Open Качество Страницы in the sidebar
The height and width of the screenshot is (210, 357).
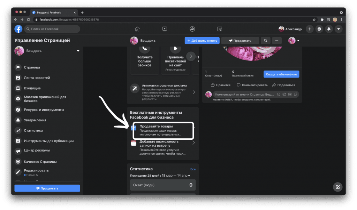click(47, 162)
